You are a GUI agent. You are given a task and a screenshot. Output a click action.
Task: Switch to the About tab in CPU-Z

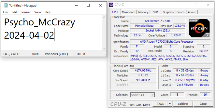(x=192, y=12)
